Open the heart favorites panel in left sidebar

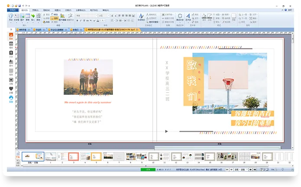click(x=11, y=89)
